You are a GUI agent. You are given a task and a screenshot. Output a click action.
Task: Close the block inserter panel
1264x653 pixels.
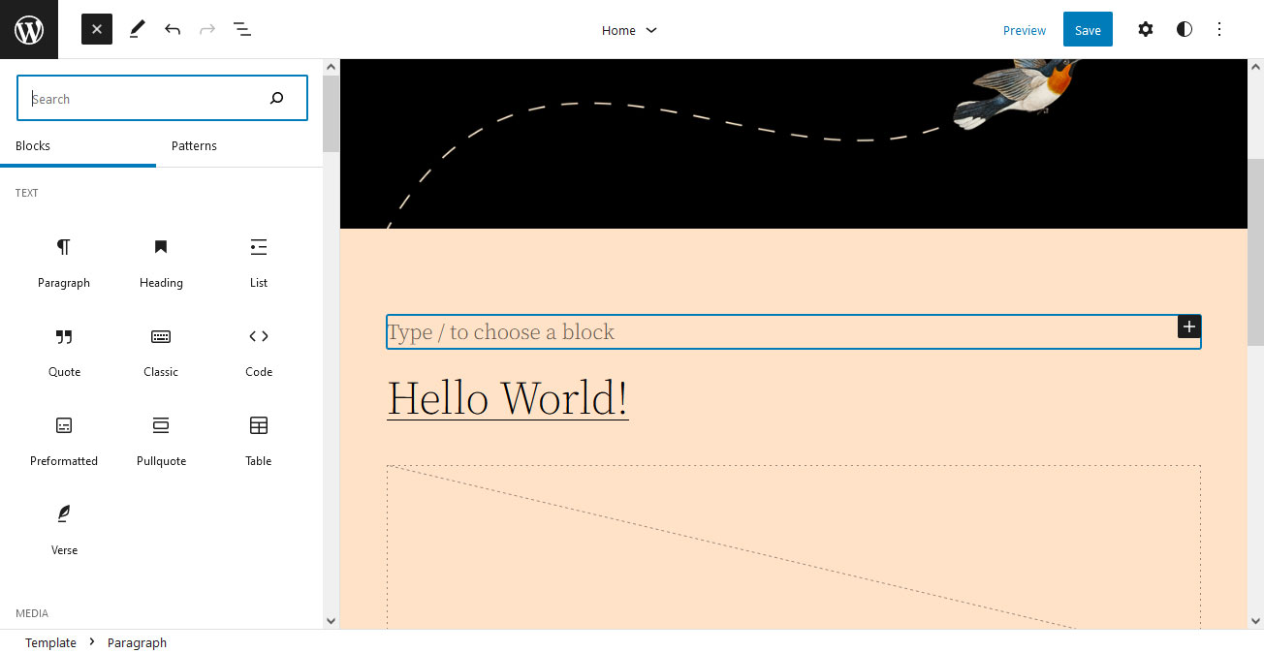pos(96,29)
